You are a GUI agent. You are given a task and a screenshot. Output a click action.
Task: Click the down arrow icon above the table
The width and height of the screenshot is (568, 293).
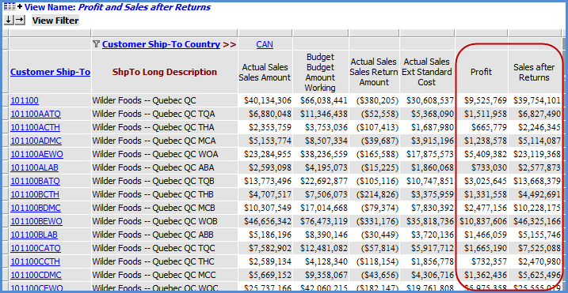click(9, 21)
